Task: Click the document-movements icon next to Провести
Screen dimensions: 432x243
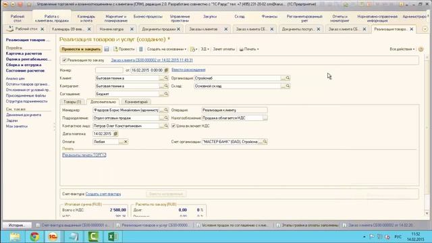Action: click(141, 49)
